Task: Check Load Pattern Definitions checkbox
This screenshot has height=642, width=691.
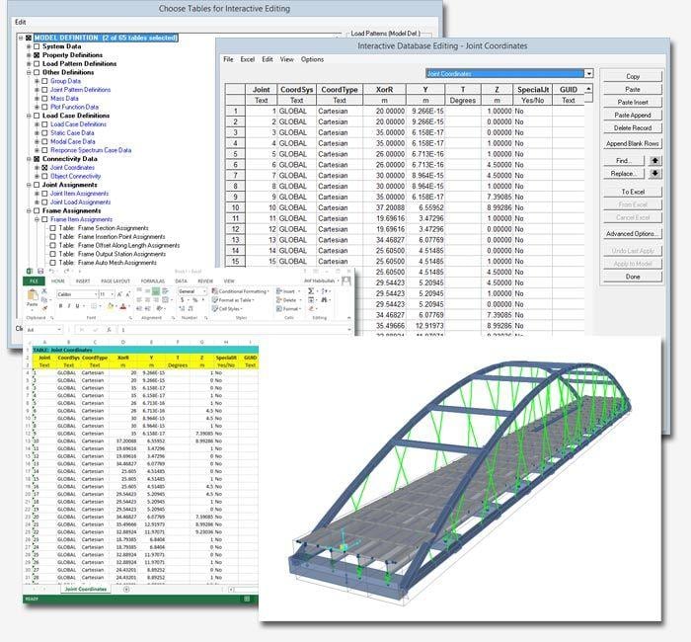Action: tap(37, 63)
